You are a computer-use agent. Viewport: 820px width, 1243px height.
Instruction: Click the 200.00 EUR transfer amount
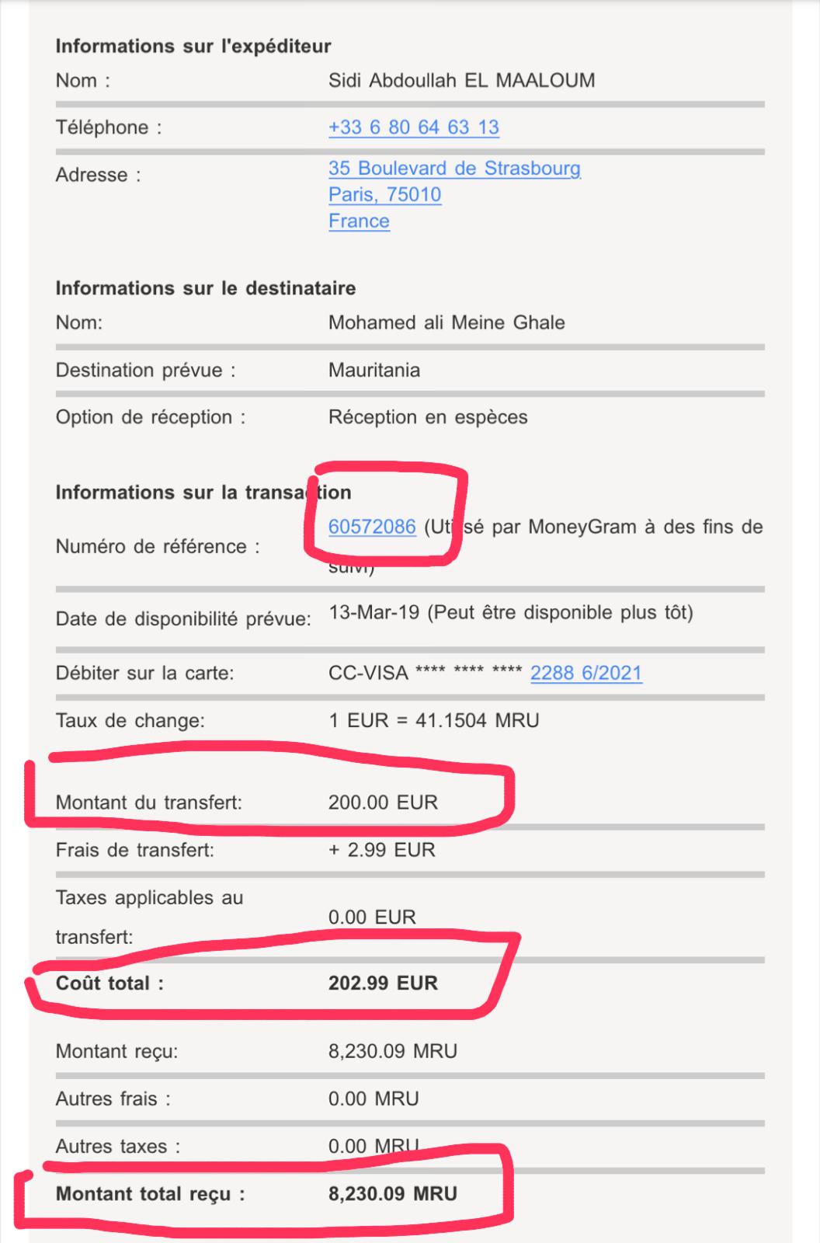pos(383,803)
